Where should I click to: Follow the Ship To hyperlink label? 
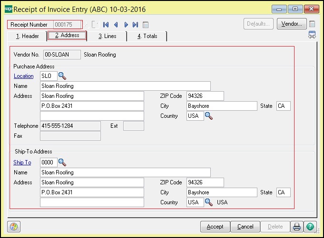22,162
